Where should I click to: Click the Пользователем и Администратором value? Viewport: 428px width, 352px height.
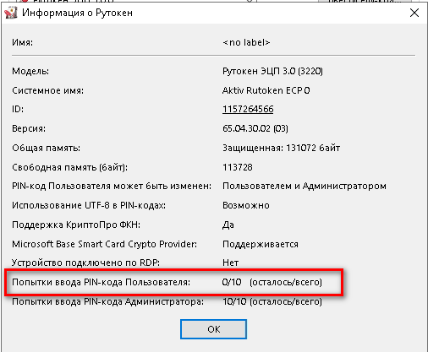[x=305, y=186]
